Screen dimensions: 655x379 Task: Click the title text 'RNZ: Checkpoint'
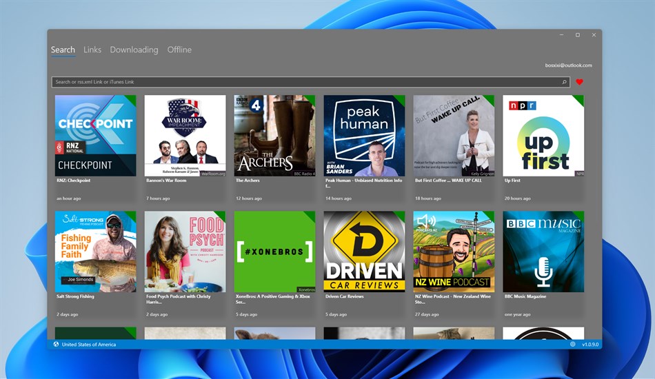[74, 181]
